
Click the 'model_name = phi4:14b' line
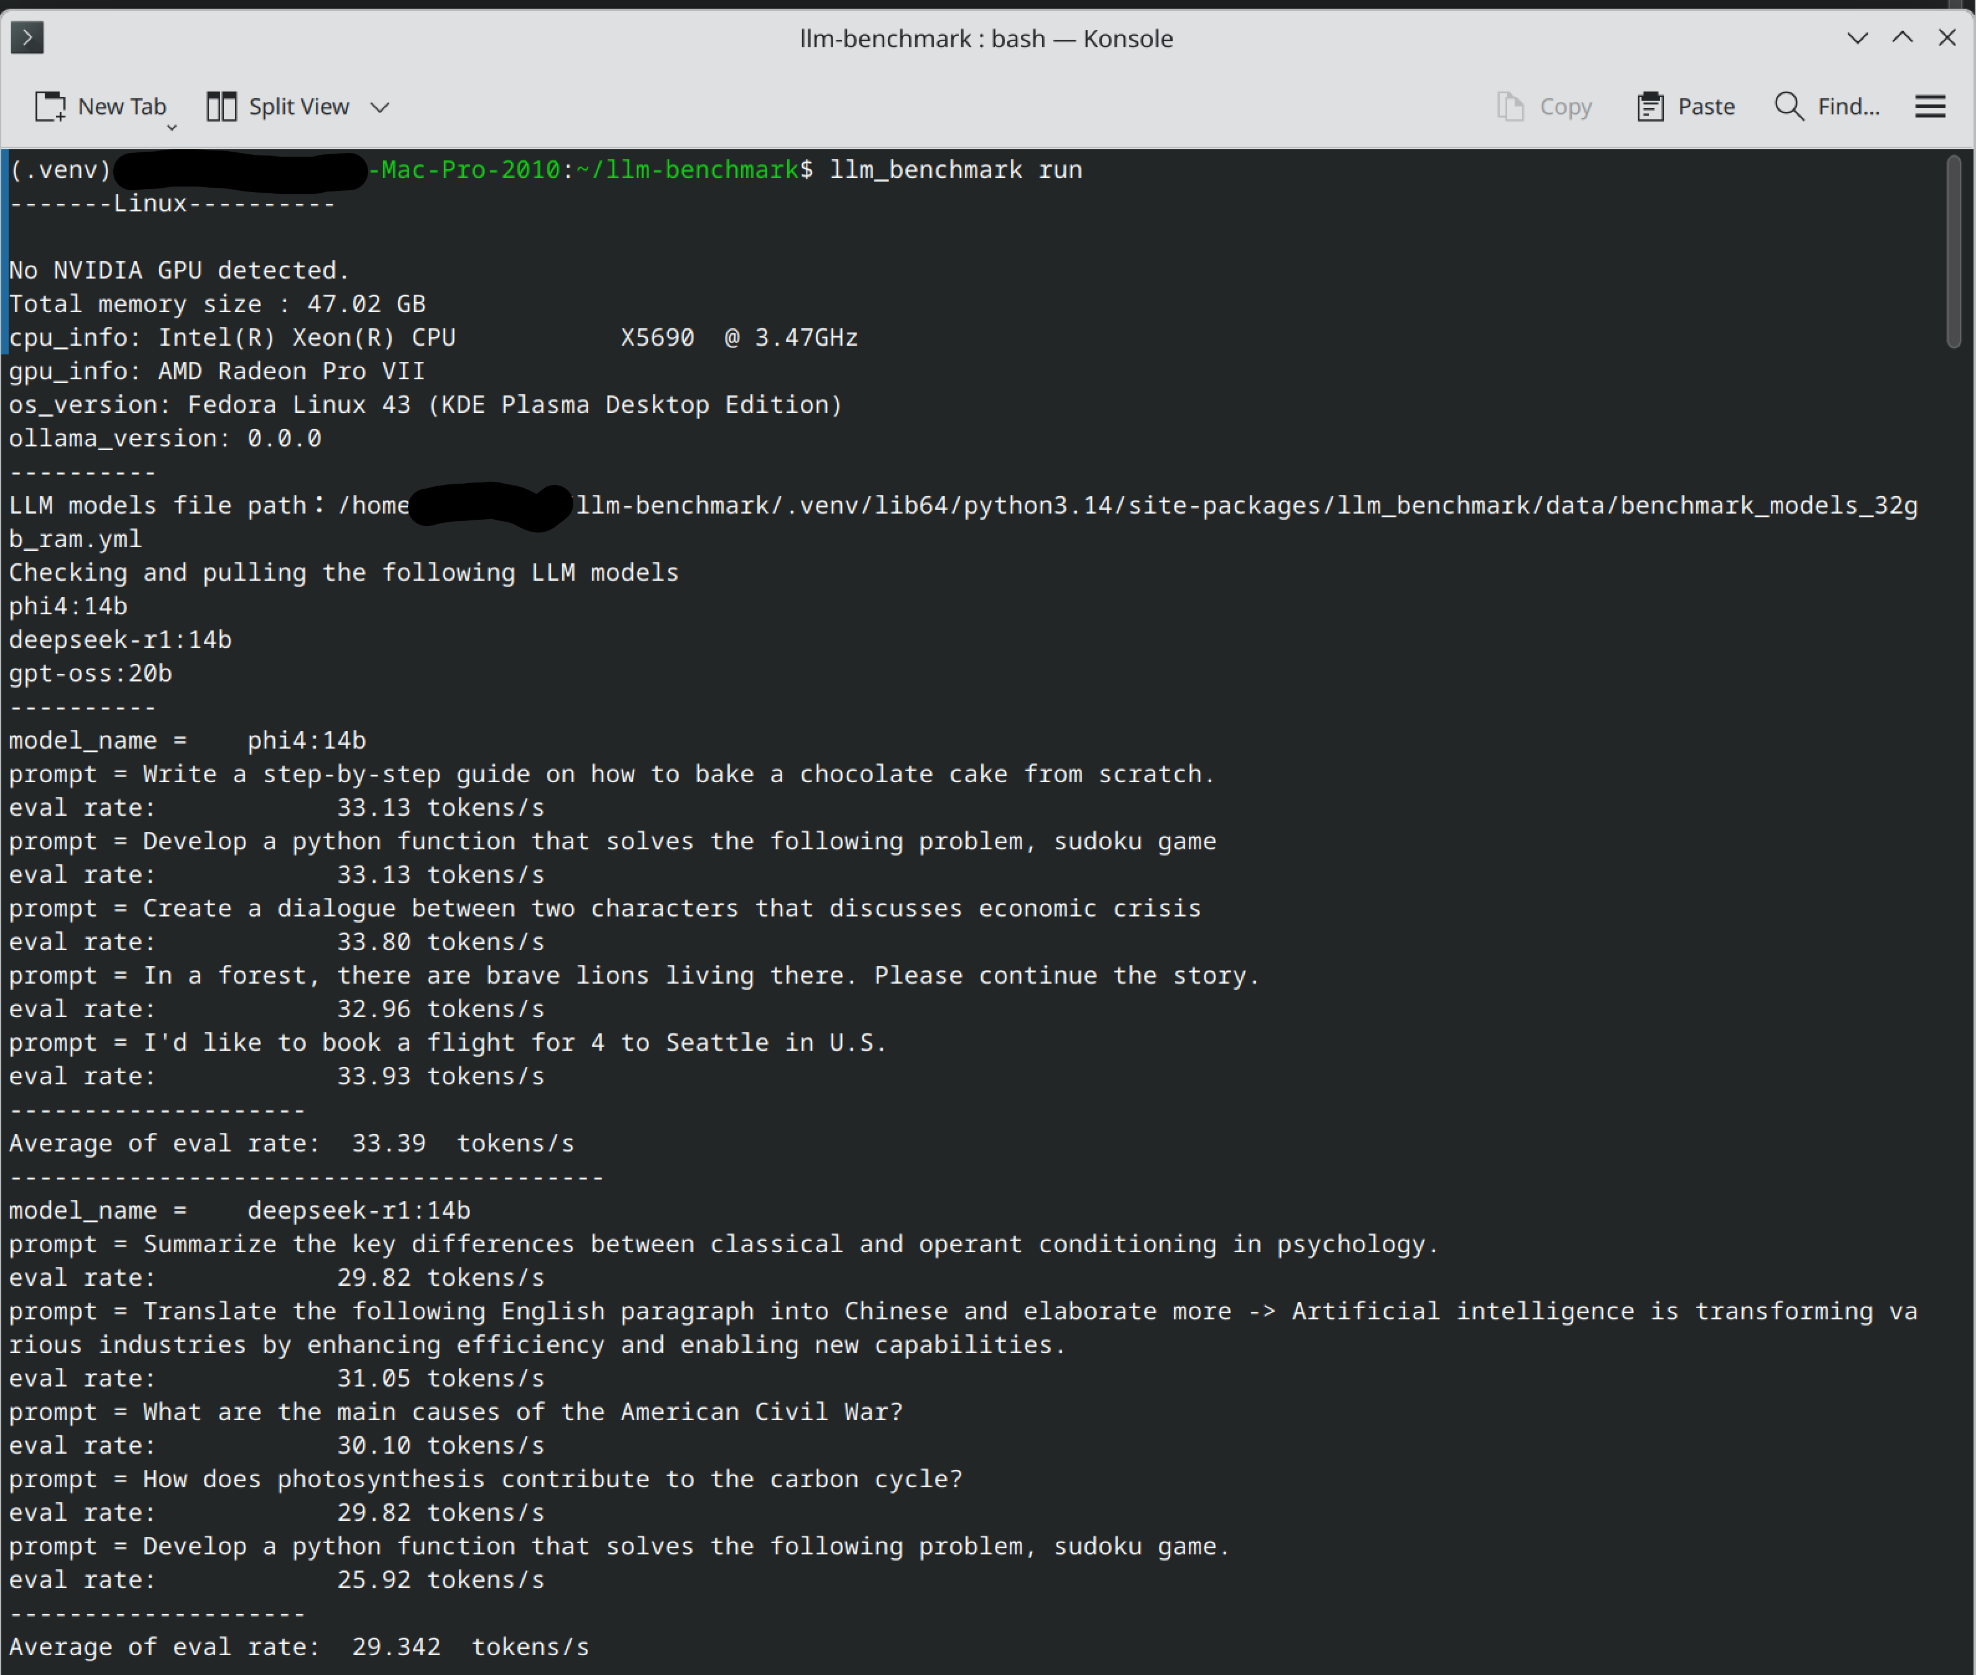coord(188,741)
